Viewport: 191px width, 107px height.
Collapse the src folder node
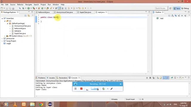pyautogui.click(x=5, y=21)
